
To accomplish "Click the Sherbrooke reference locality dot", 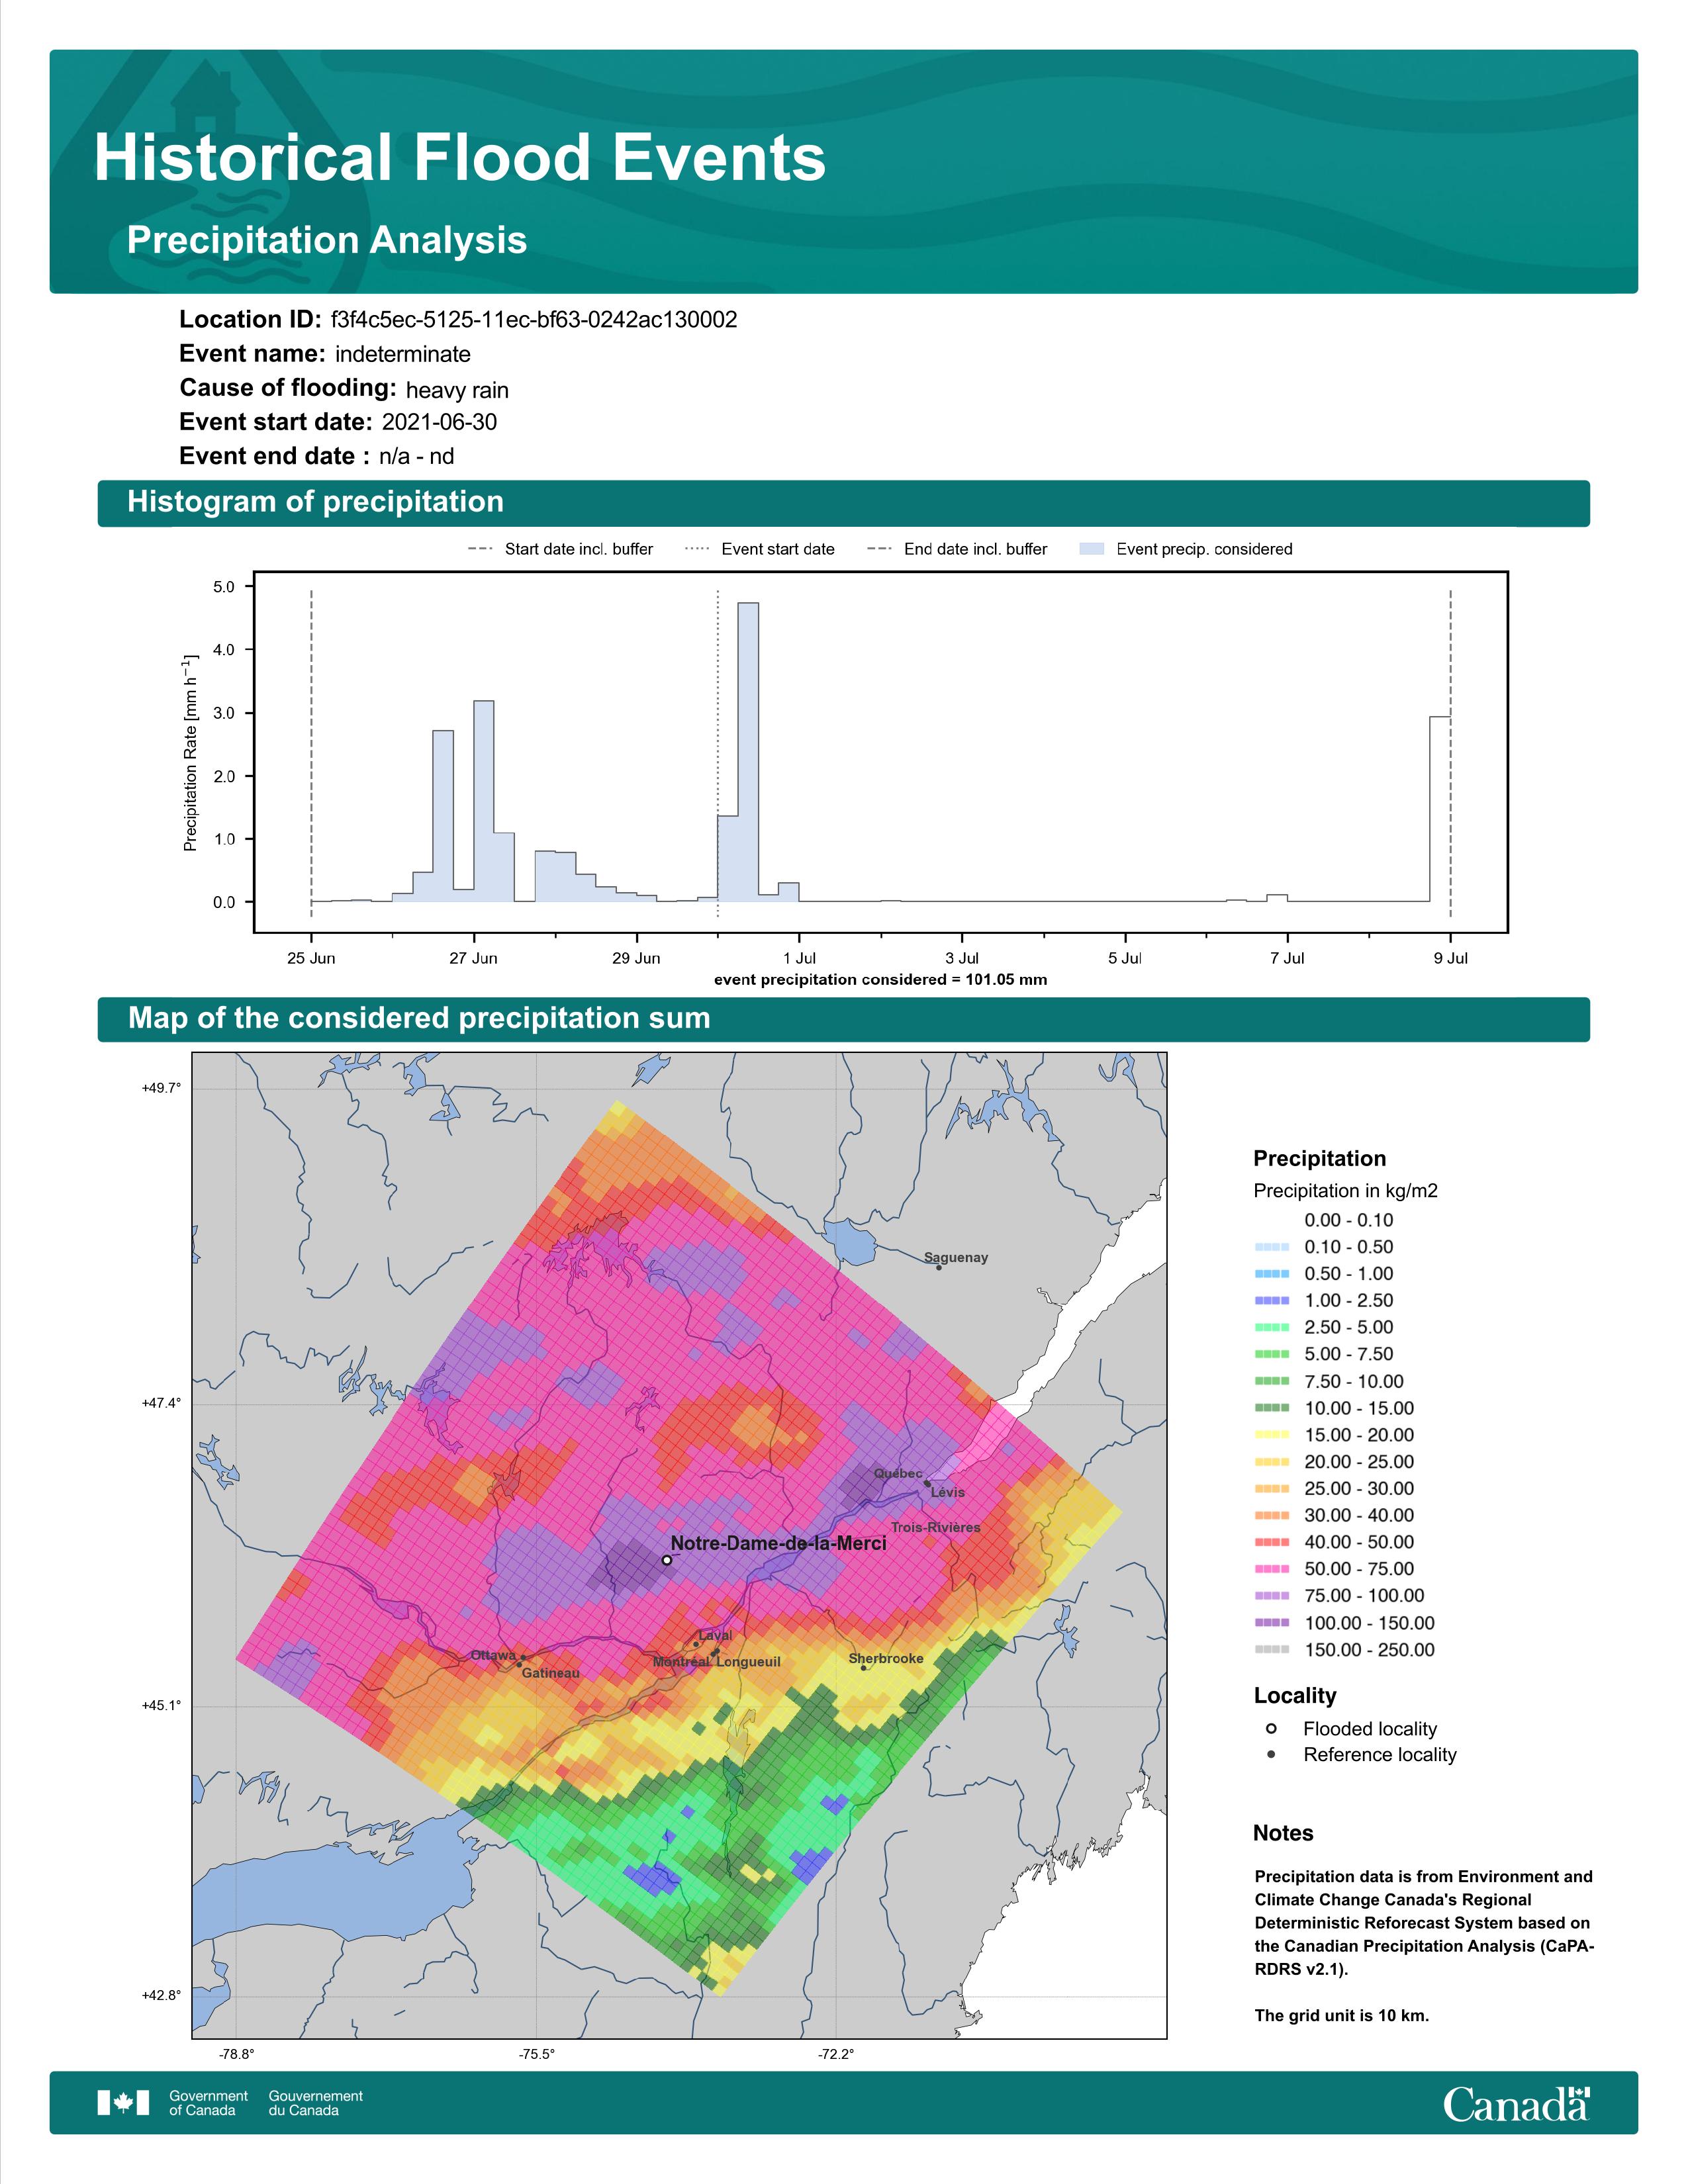I will click(864, 1667).
